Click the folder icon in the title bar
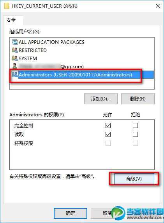 pos(7,6)
